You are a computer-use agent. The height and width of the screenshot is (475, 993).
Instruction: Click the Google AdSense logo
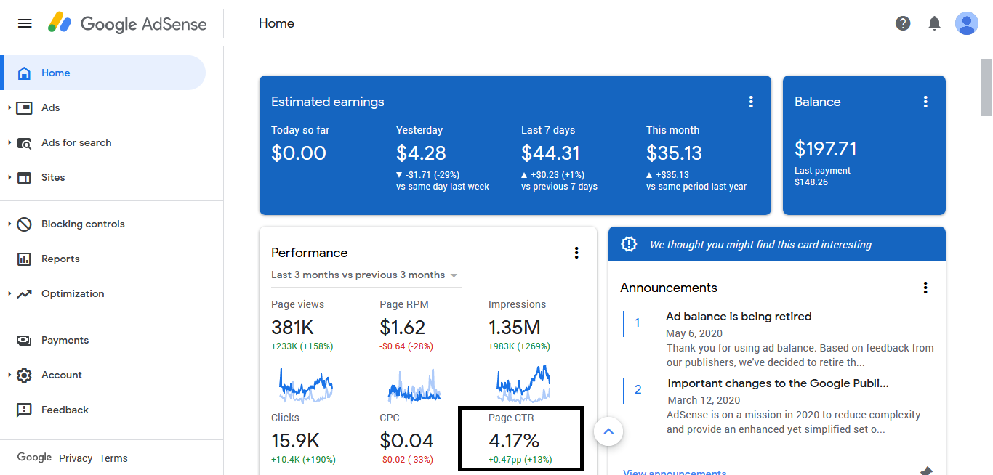(x=128, y=23)
